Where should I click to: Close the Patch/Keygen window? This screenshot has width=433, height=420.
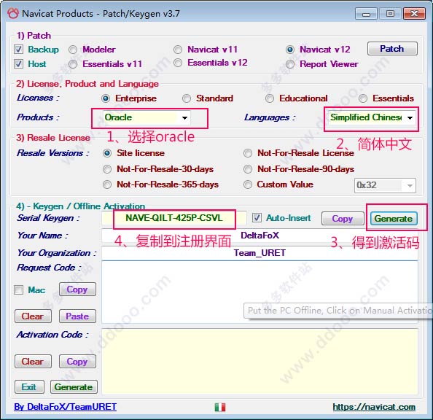tap(414, 14)
